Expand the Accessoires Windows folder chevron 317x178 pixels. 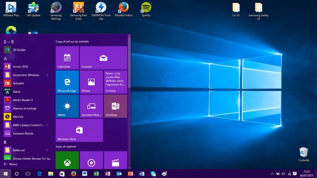(47, 75)
